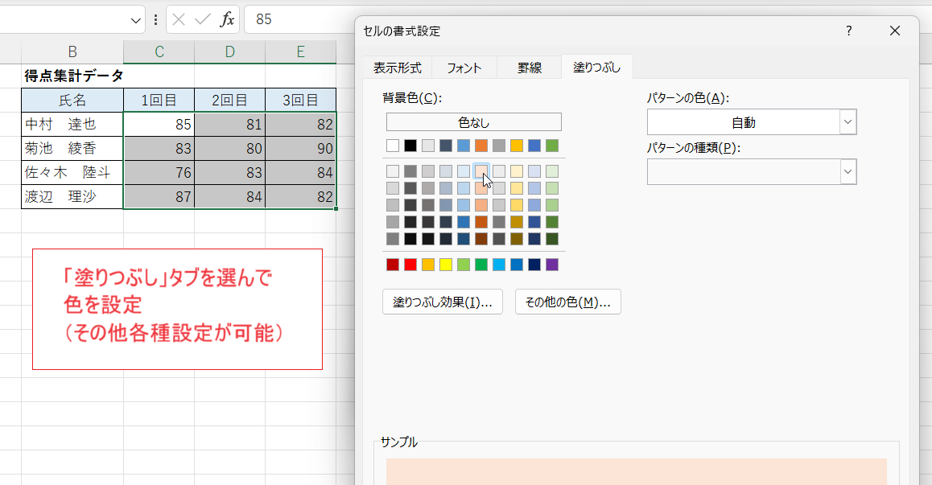Click the 得点集計データ title cell

coord(72,76)
